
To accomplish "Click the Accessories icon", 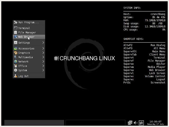I will [x=16, y=48].
